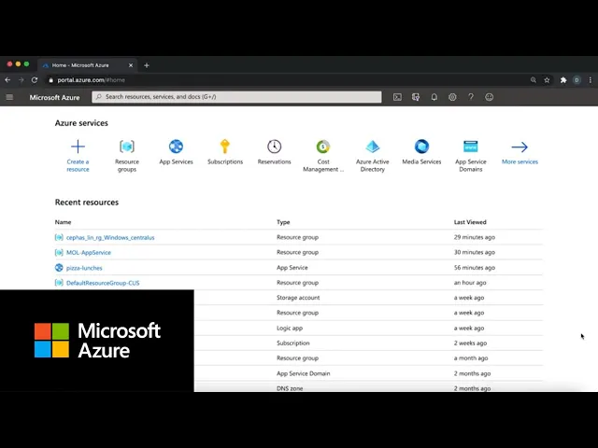Screen dimensions: 598x448
Task: Click the 'App Service' type cell
Action: (x=292, y=268)
